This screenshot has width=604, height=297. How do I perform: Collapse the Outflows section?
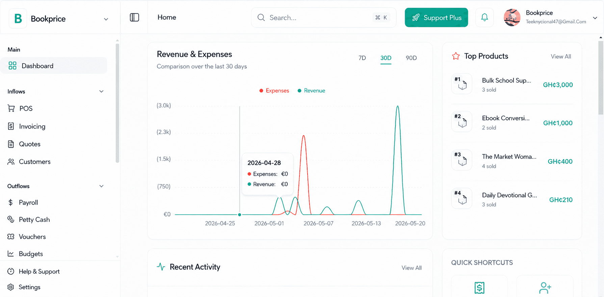click(101, 186)
